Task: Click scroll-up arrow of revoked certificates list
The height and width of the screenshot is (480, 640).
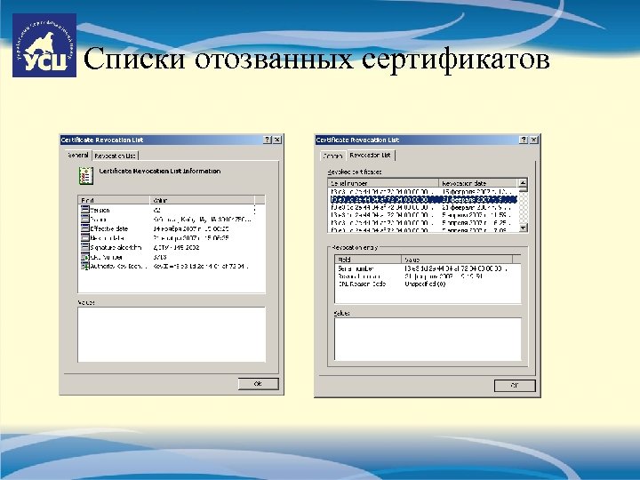Action: tap(523, 183)
